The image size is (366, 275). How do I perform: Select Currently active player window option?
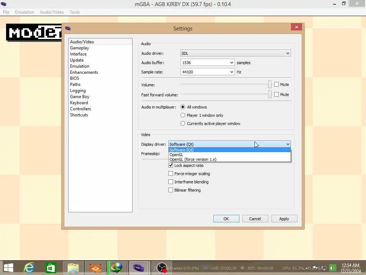[183, 123]
